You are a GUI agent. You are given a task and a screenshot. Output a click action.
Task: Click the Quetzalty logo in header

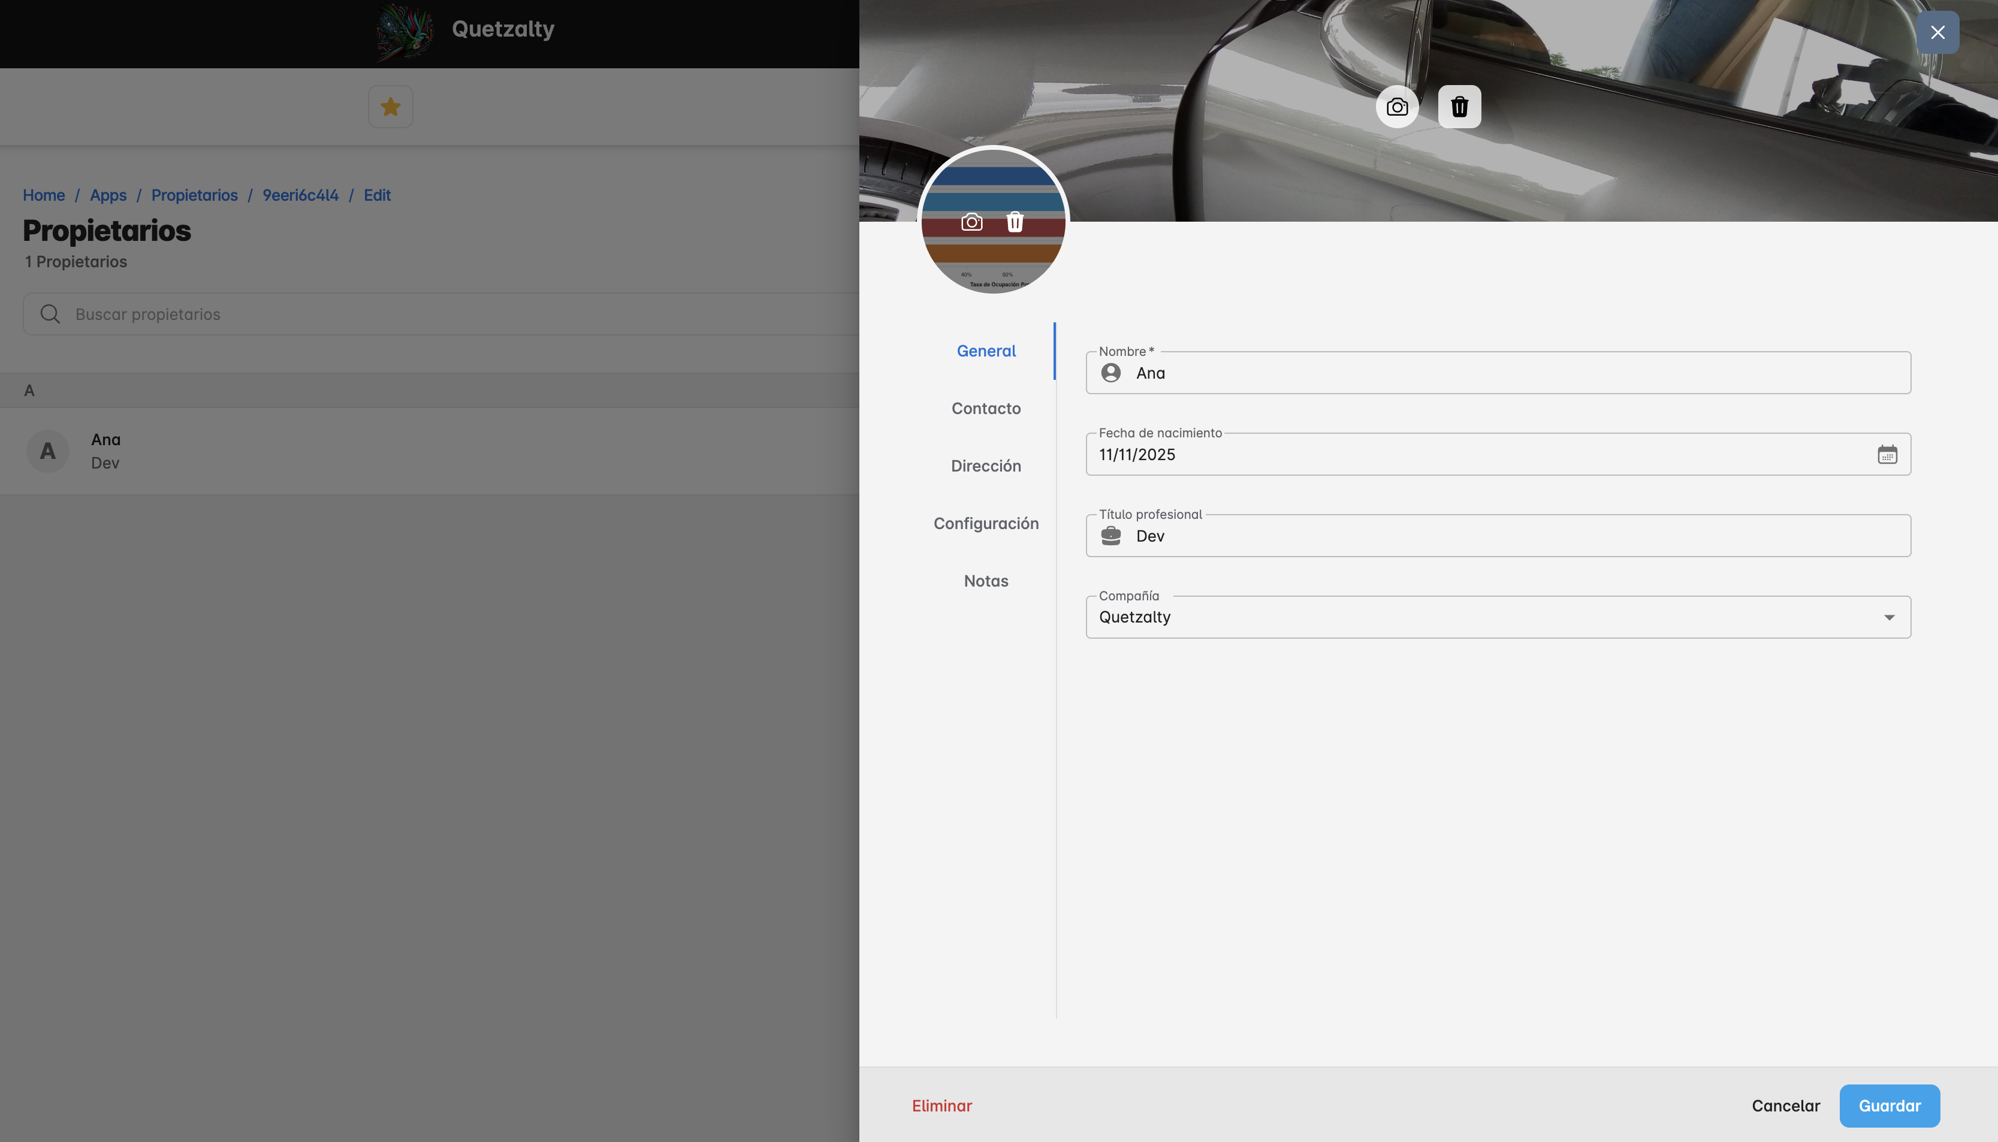[405, 31]
